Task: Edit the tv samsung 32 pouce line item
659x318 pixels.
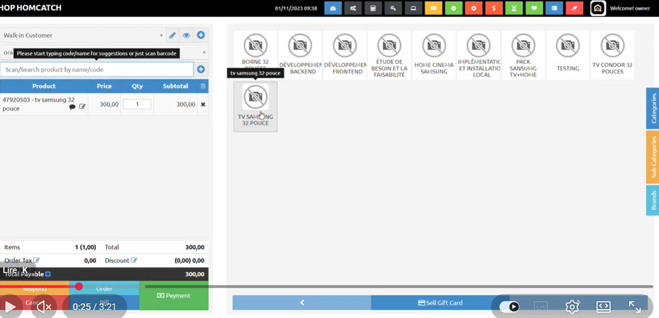Action: (x=82, y=107)
